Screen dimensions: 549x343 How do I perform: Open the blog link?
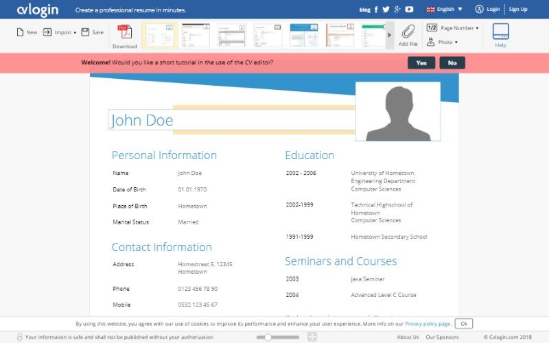point(364,10)
